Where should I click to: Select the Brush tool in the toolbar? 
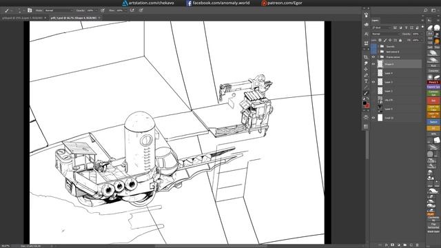point(366,93)
